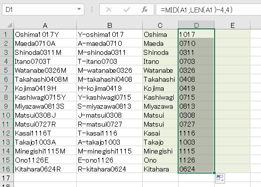The image size is (261, 187).
Task: Click cell containing Takahashi0408M
Action: click(45, 79)
